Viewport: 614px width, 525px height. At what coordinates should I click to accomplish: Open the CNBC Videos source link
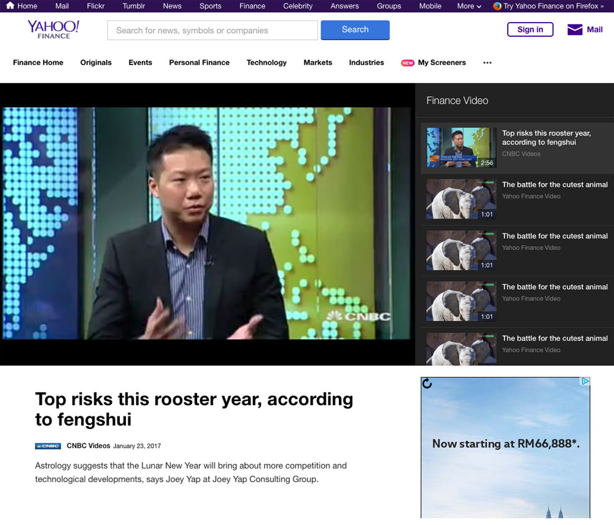click(x=88, y=446)
